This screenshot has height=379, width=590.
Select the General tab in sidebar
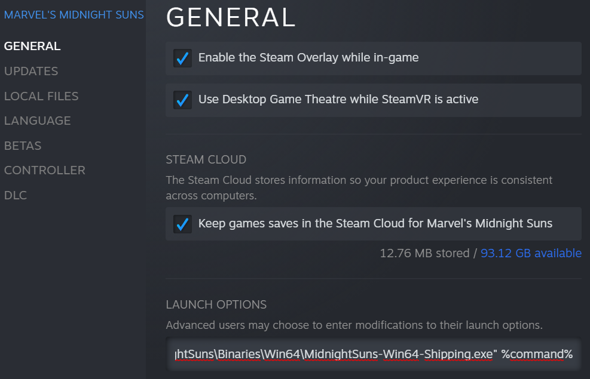click(32, 46)
